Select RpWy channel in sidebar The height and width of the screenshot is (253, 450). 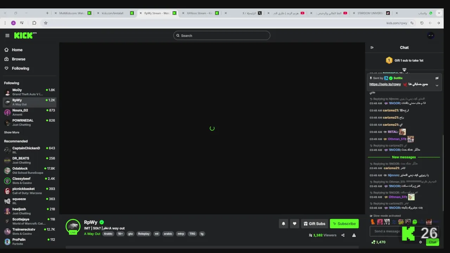coord(30,102)
